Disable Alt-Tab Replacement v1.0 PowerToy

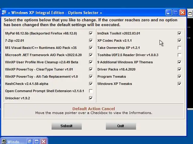[91, 76]
